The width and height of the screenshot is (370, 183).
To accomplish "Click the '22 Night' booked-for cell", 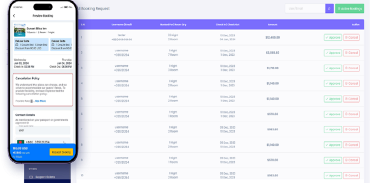I will click(173, 35).
